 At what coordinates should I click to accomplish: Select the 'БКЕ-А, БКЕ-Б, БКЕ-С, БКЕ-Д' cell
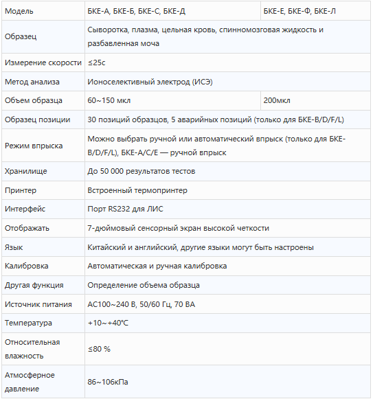[x=172, y=11]
